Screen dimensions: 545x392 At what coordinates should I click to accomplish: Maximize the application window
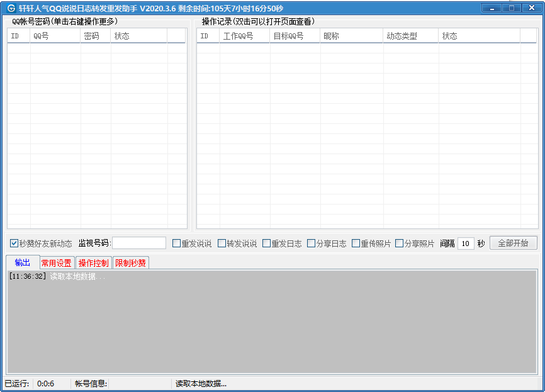pyautogui.click(x=511, y=8)
